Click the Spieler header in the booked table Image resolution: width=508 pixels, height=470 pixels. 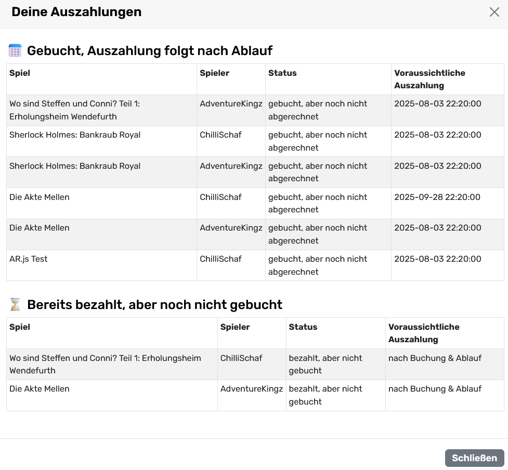(214, 73)
